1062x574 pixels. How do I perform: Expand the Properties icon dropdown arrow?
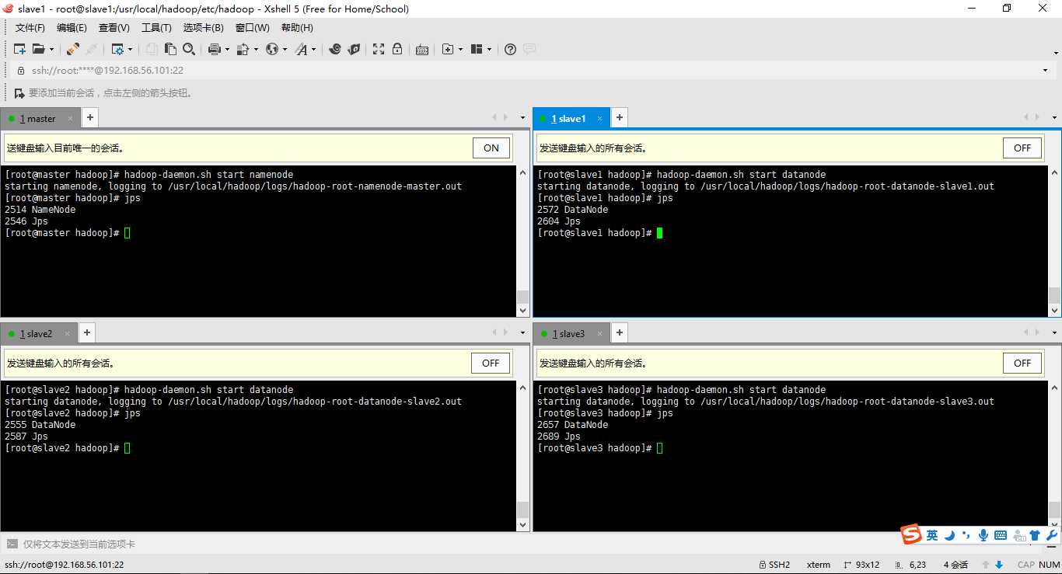point(130,49)
